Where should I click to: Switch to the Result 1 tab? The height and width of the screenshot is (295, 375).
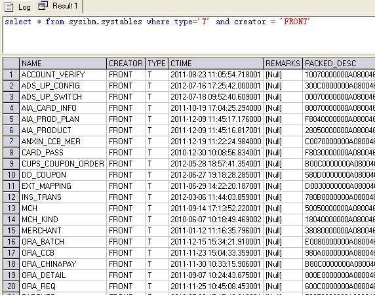[58, 6]
